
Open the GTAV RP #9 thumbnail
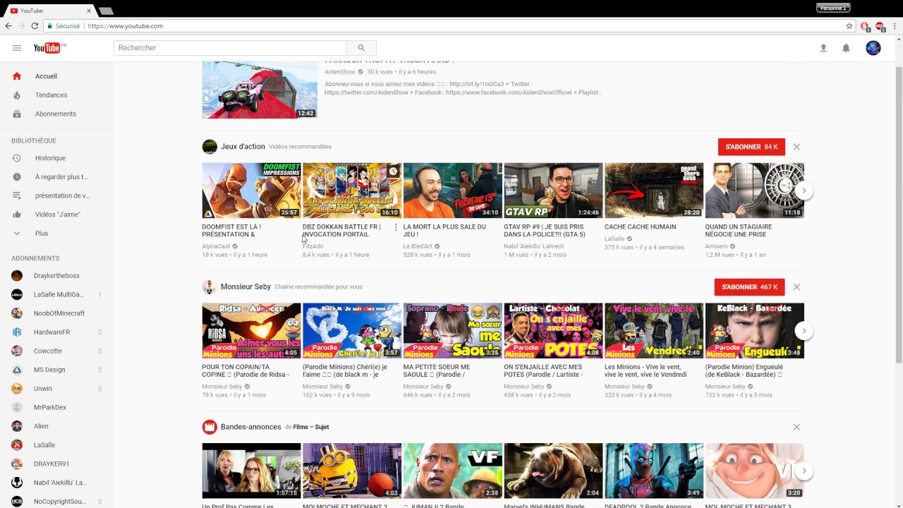[x=553, y=190]
